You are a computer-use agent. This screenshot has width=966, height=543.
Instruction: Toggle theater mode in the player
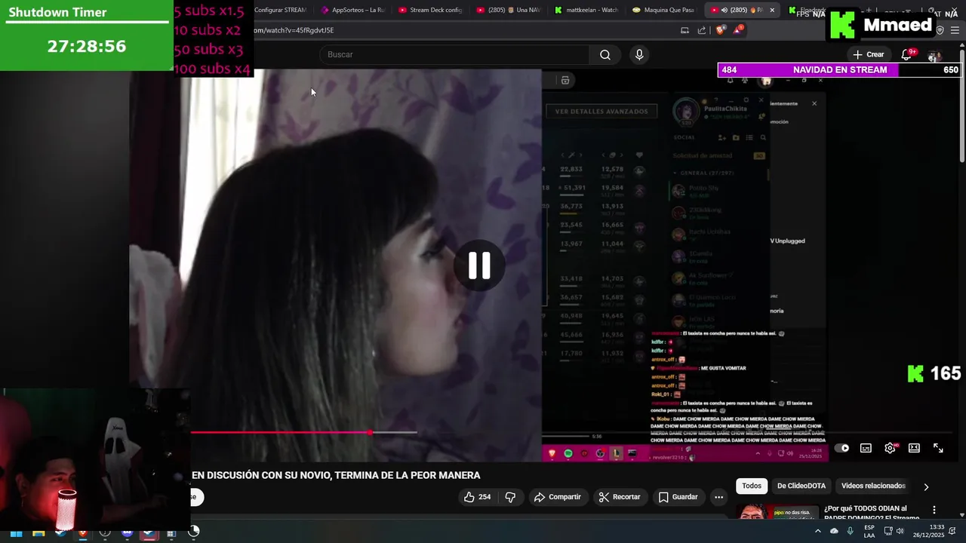pos(914,448)
